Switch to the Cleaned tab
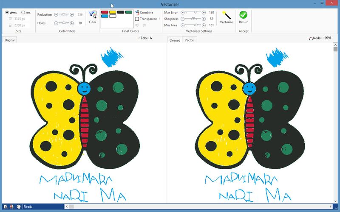The image size is (340, 212). tap(175, 40)
